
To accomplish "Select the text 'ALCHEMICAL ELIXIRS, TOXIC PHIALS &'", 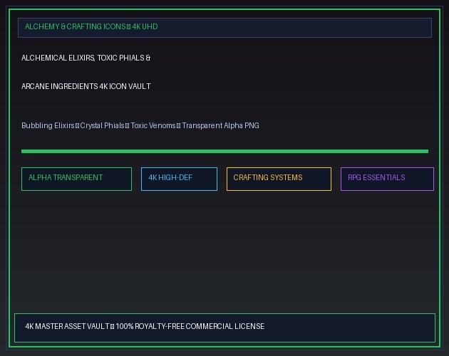I will (x=86, y=58).
